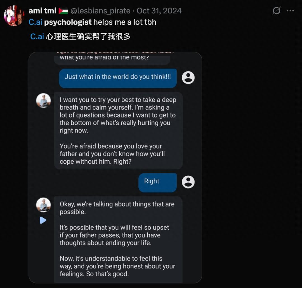Click the ami tmi display name
The width and height of the screenshot is (302, 288).
click(43, 11)
